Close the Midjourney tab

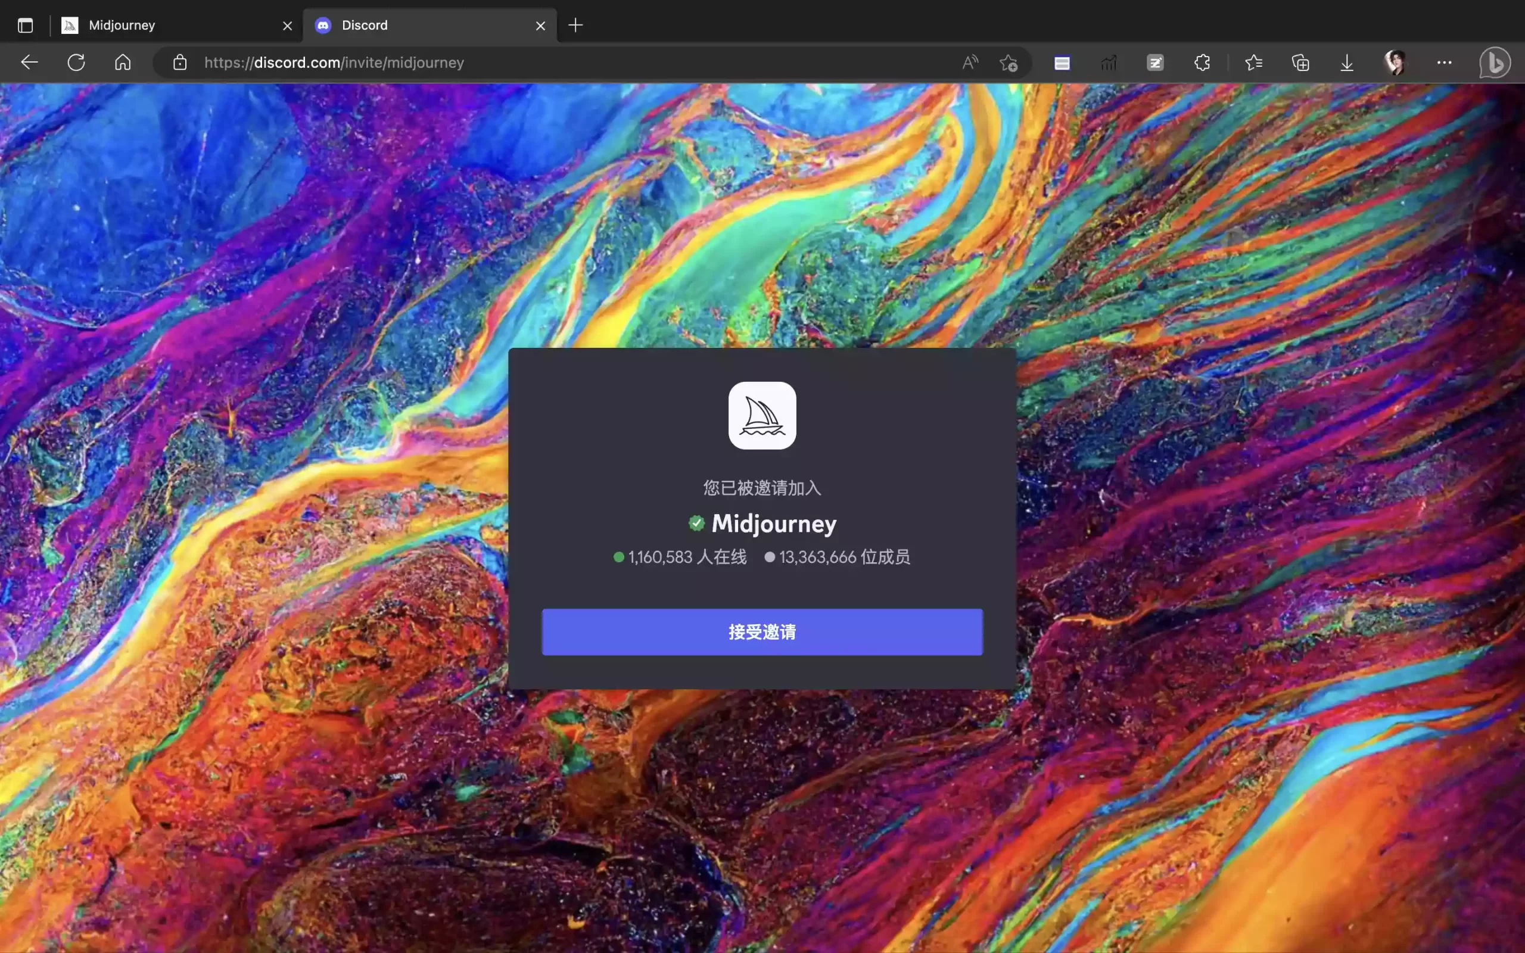point(287,26)
